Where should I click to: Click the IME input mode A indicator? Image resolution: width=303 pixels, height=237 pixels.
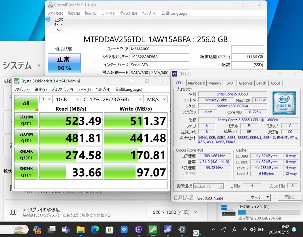[x=234, y=230]
